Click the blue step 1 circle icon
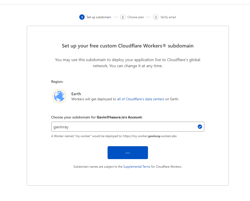Screen dimensions: 250x201 pyautogui.click(x=82, y=17)
